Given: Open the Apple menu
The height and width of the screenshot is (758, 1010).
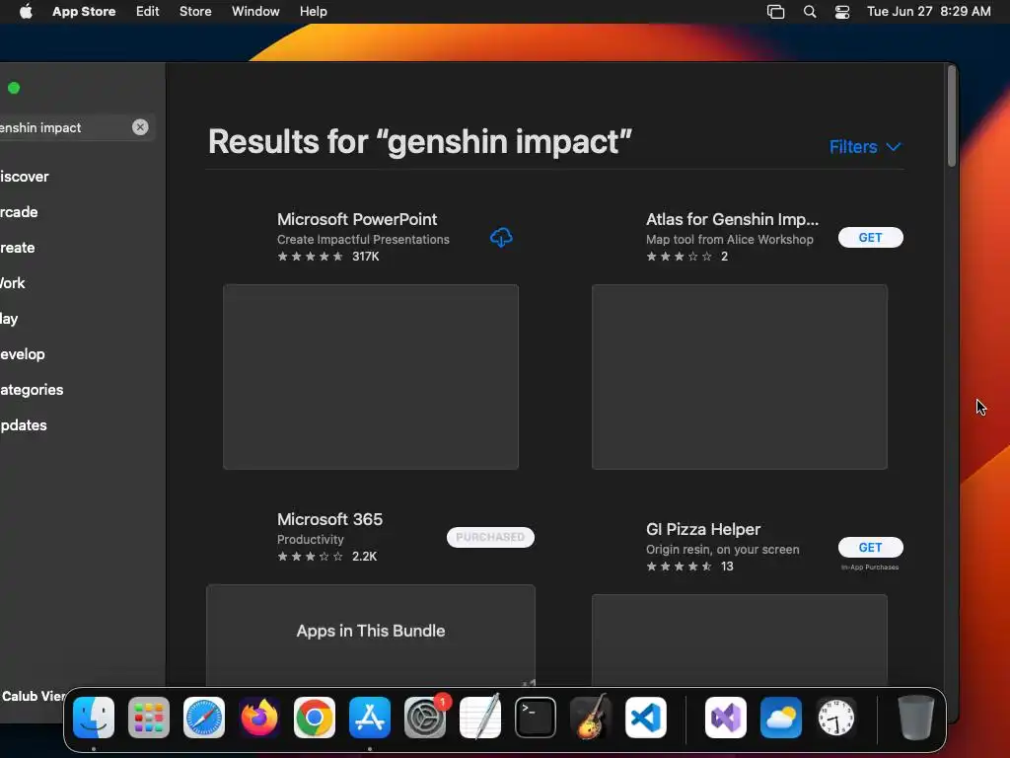Looking at the screenshot, I should (x=26, y=12).
